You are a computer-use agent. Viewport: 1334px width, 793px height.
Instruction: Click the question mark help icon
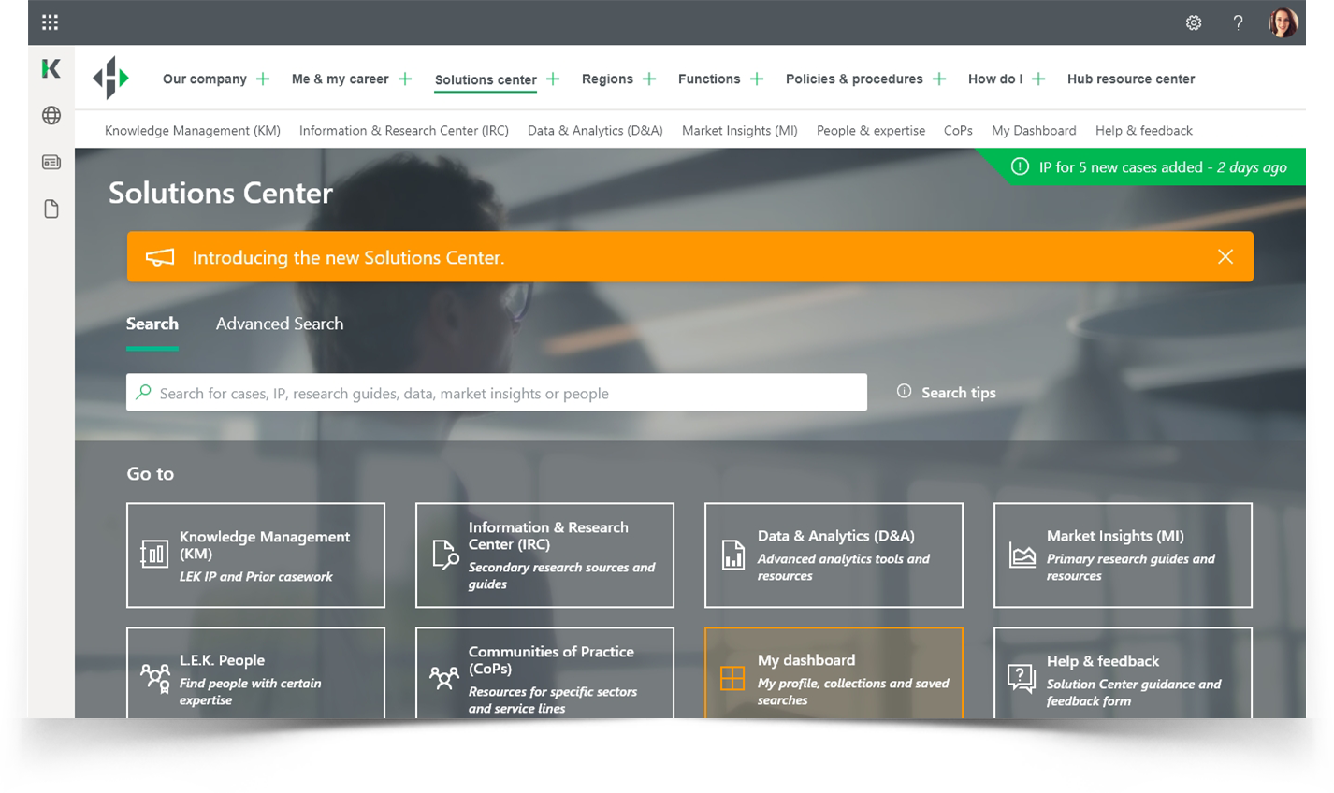click(1238, 22)
